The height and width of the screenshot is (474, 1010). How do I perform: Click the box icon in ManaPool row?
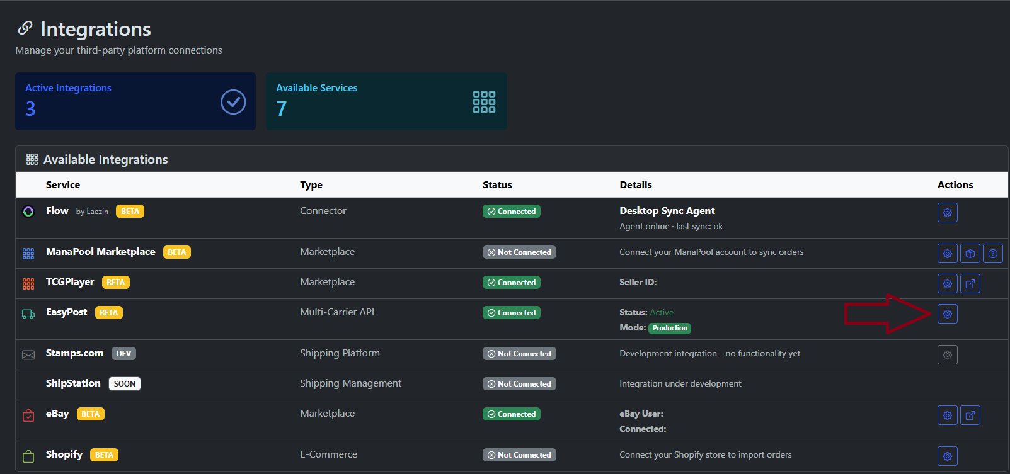[970, 254]
